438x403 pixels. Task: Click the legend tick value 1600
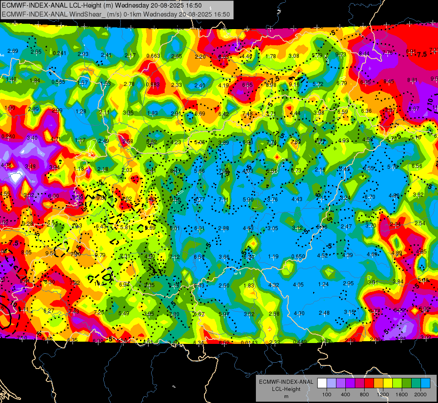(x=402, y=394)
